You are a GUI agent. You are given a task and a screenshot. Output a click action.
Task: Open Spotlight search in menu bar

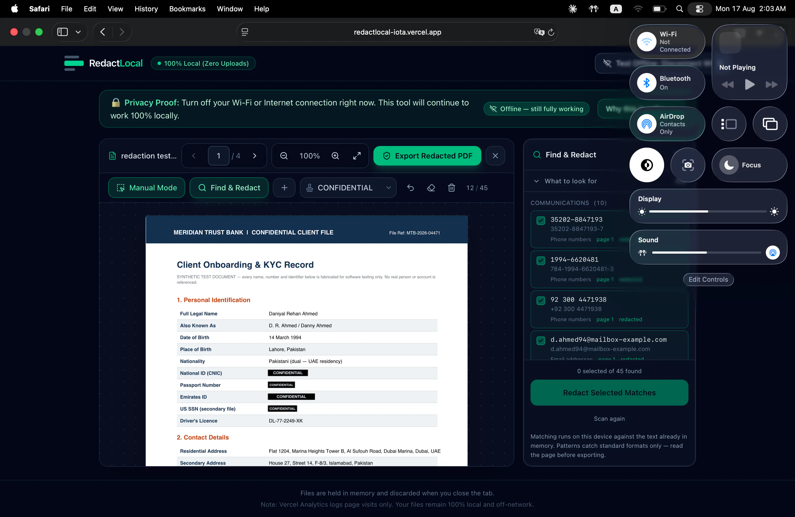680,9
